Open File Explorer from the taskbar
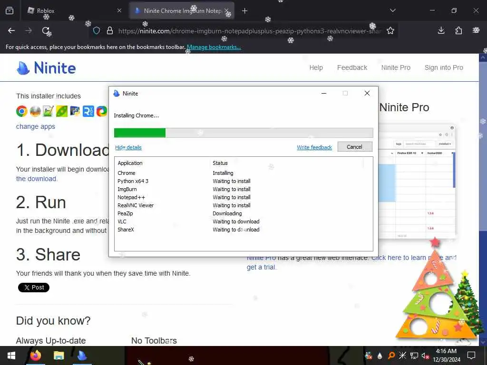This screenshot has height=365, width=487. point(58,355)
